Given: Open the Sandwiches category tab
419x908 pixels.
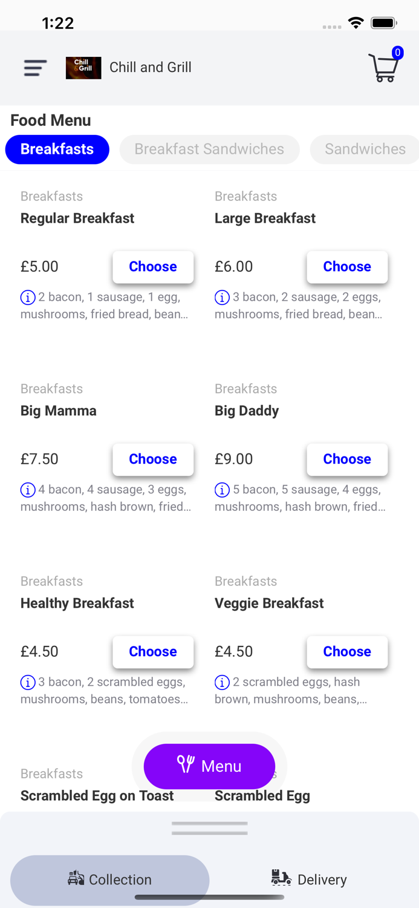Looking at the screenshot, I should tap(365, 150).
